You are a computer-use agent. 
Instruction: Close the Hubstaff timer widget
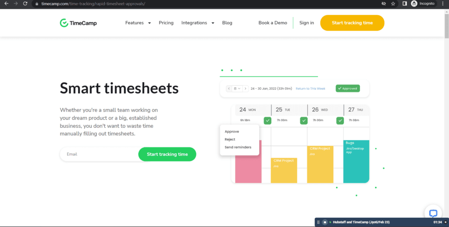445,222
